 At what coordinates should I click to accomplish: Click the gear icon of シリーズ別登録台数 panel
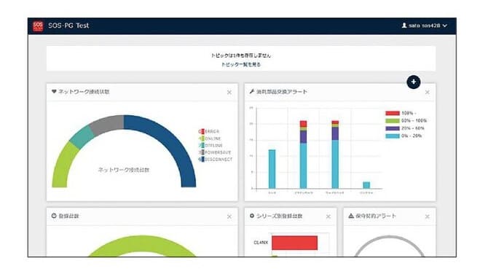(252, 216)
